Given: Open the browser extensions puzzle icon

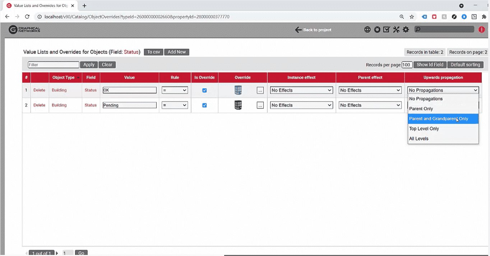Looking at the screenshot, I should point(484,17).
